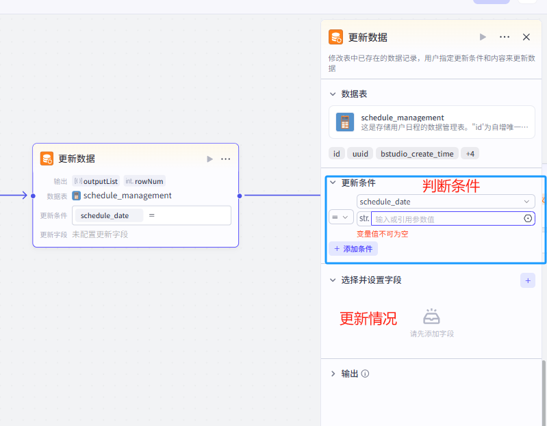The height and width of the screenshot is (426, 547).
Task: Click the schedule_management table icon in panel
Action: [345, 122]
